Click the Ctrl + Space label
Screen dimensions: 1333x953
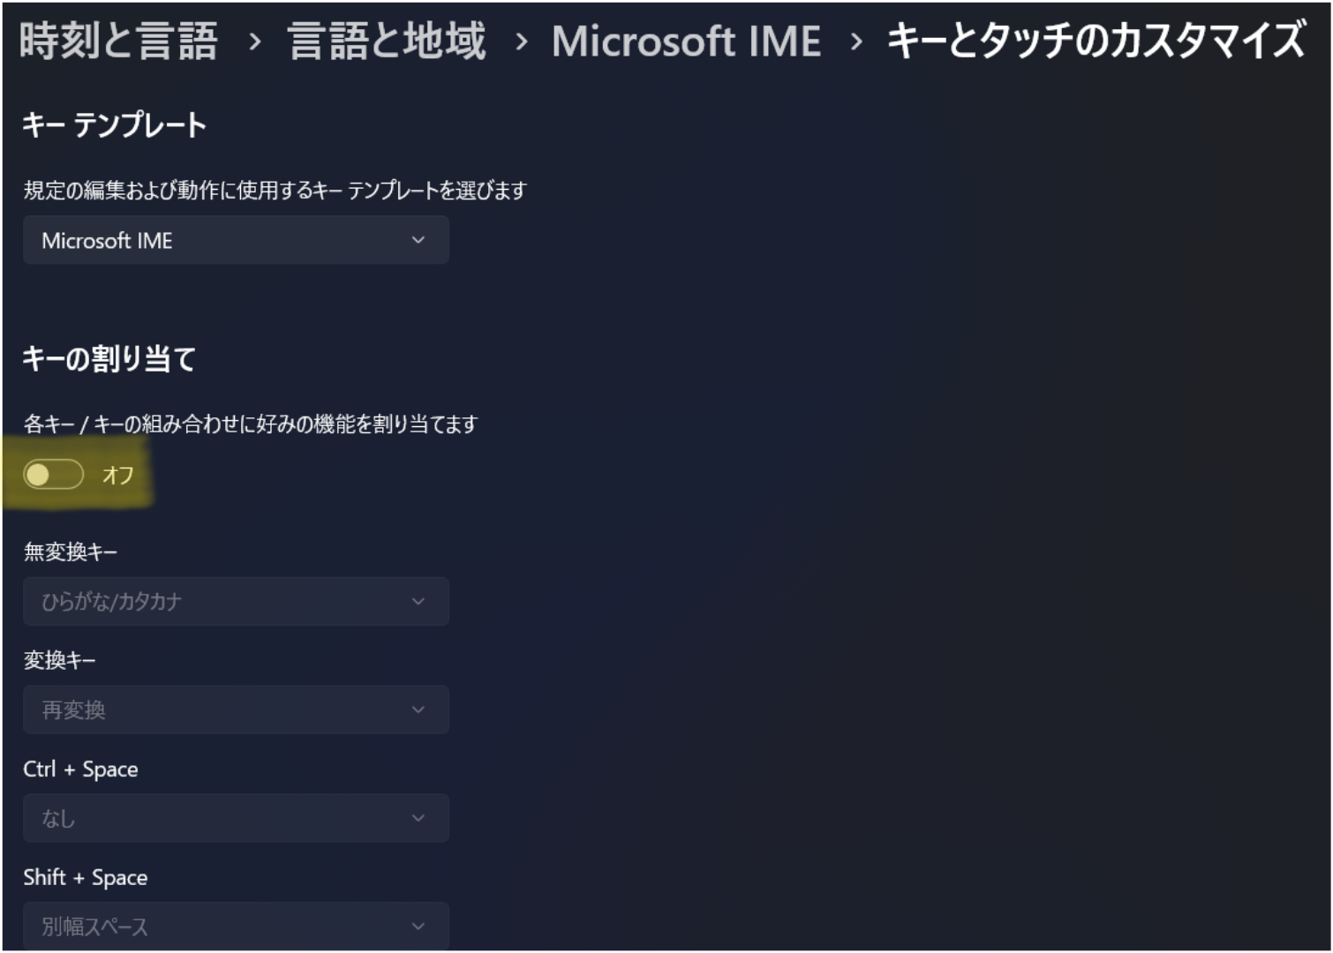80,769
